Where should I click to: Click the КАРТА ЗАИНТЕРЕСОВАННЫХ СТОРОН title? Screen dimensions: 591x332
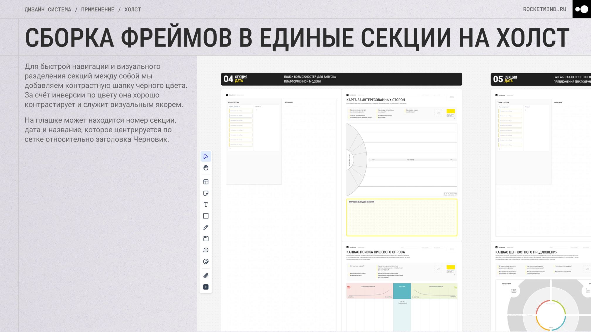click(x=376, y=100)
